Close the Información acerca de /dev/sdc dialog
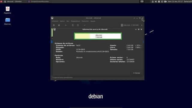192x108 pixels. point(141,29)
